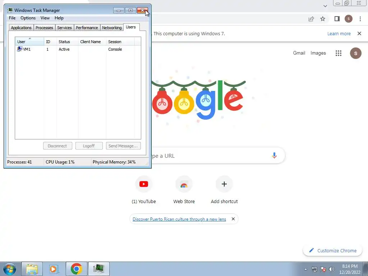Open the Google apps grid
This screenshot has height=276, width=368.
point(339,53)
